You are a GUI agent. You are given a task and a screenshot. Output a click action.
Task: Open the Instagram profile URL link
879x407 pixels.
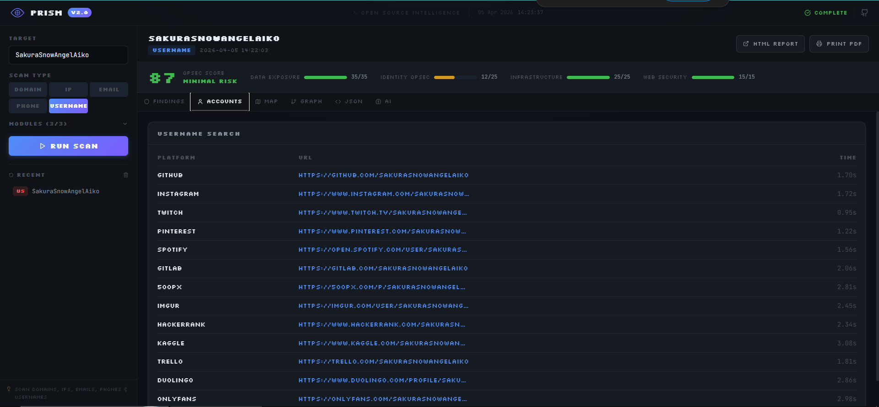384,194
